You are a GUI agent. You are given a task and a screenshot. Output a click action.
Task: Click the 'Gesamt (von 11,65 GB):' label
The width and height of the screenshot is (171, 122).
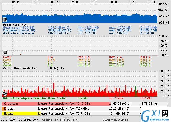click(19, 28)
